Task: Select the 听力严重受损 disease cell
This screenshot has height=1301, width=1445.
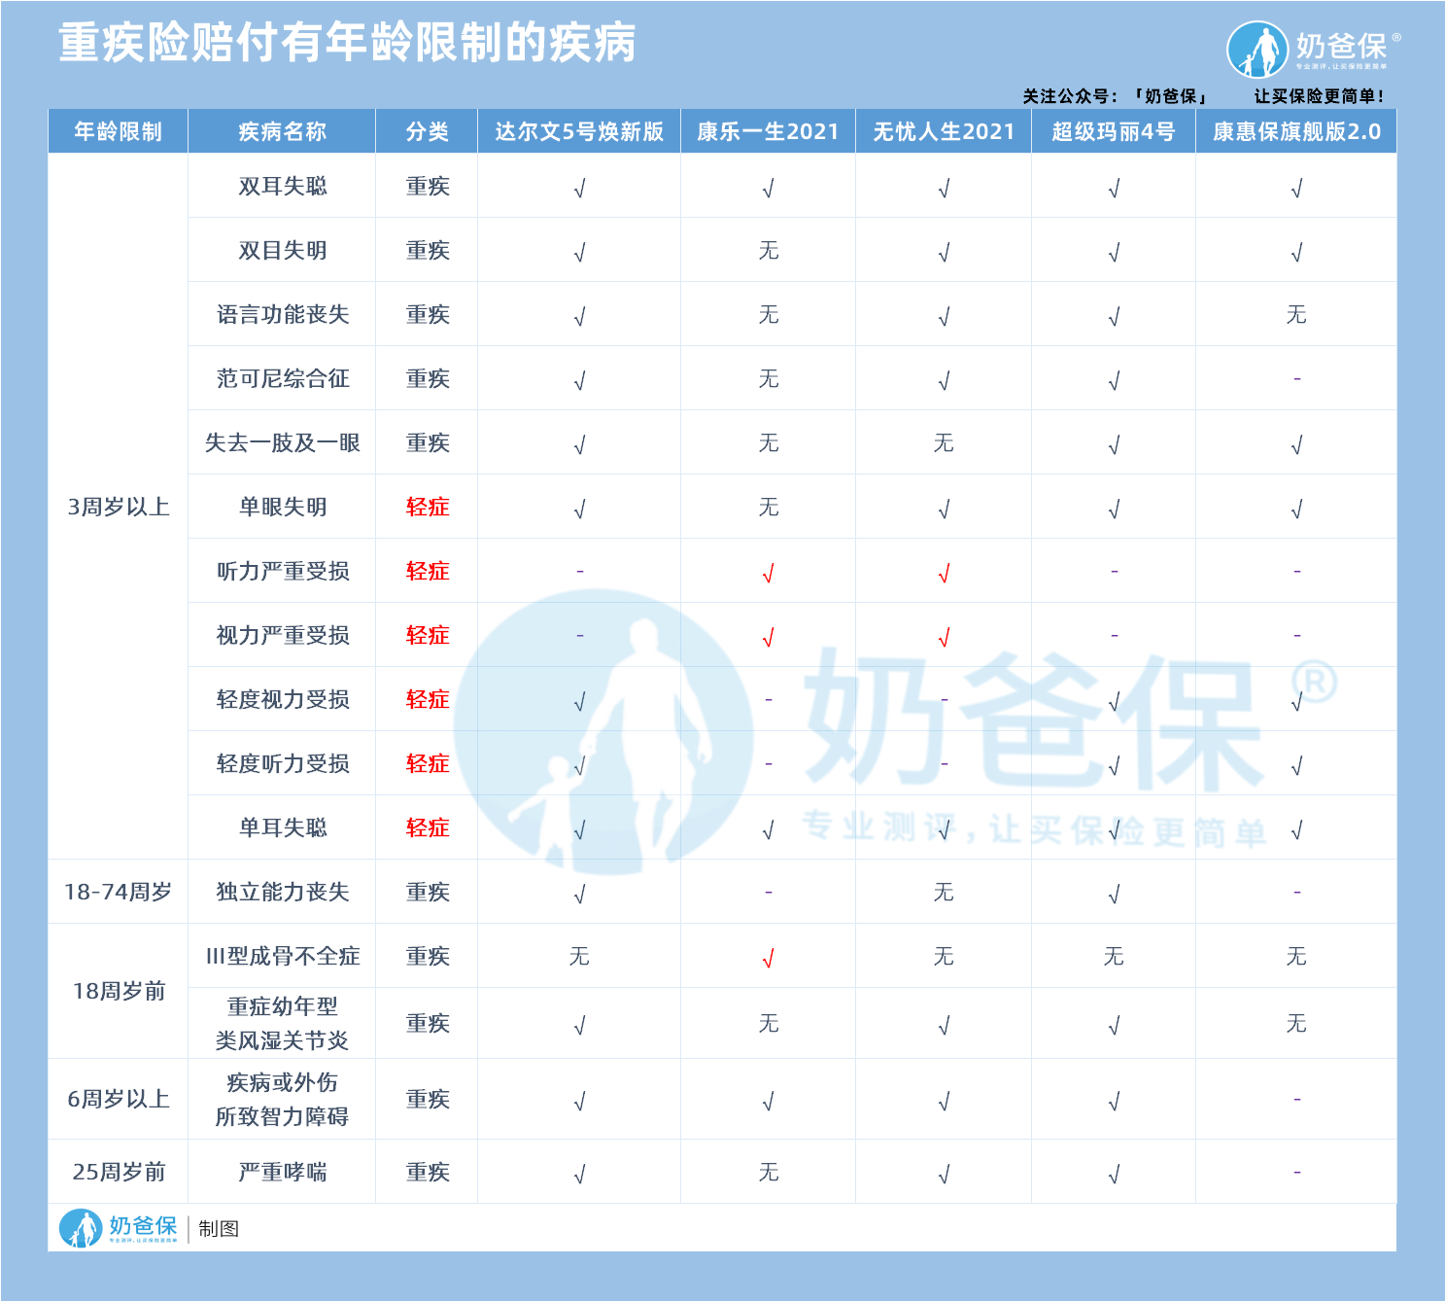Action: tap(282, 571)
